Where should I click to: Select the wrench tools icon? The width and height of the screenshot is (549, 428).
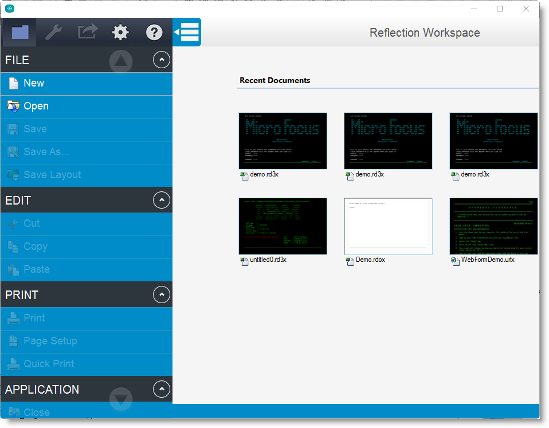(x=53, y=32)
